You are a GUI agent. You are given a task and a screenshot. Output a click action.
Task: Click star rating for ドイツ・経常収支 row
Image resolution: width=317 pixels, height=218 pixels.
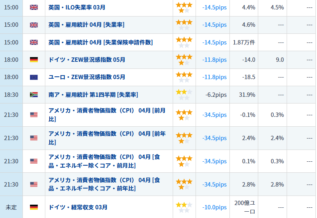click(184, 207)
